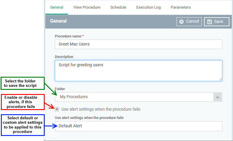Click the blue 'Select default or custom alert' callout
The image size is (233, 141).
click(x=23, y=125)
